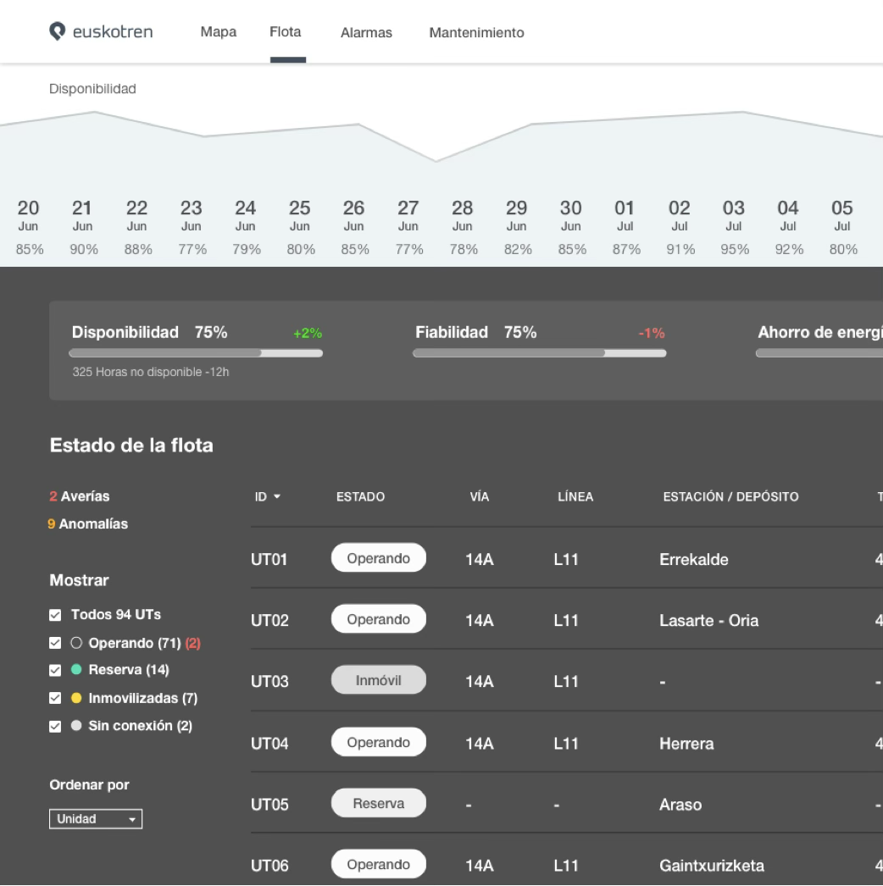Toggle the Operando (71) checkbox

[x=56, y=644]
